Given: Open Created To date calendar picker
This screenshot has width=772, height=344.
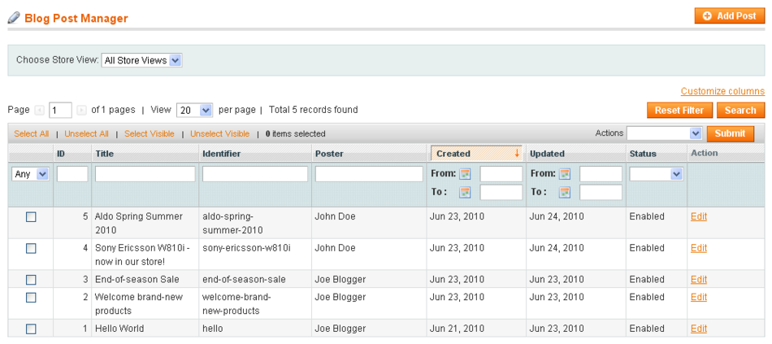Looking at the screenshot, I should coord(466,193).
